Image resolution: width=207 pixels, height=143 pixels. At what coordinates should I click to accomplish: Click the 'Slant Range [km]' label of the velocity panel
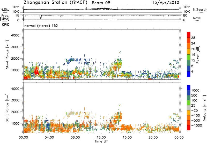[x=7, y=108]
